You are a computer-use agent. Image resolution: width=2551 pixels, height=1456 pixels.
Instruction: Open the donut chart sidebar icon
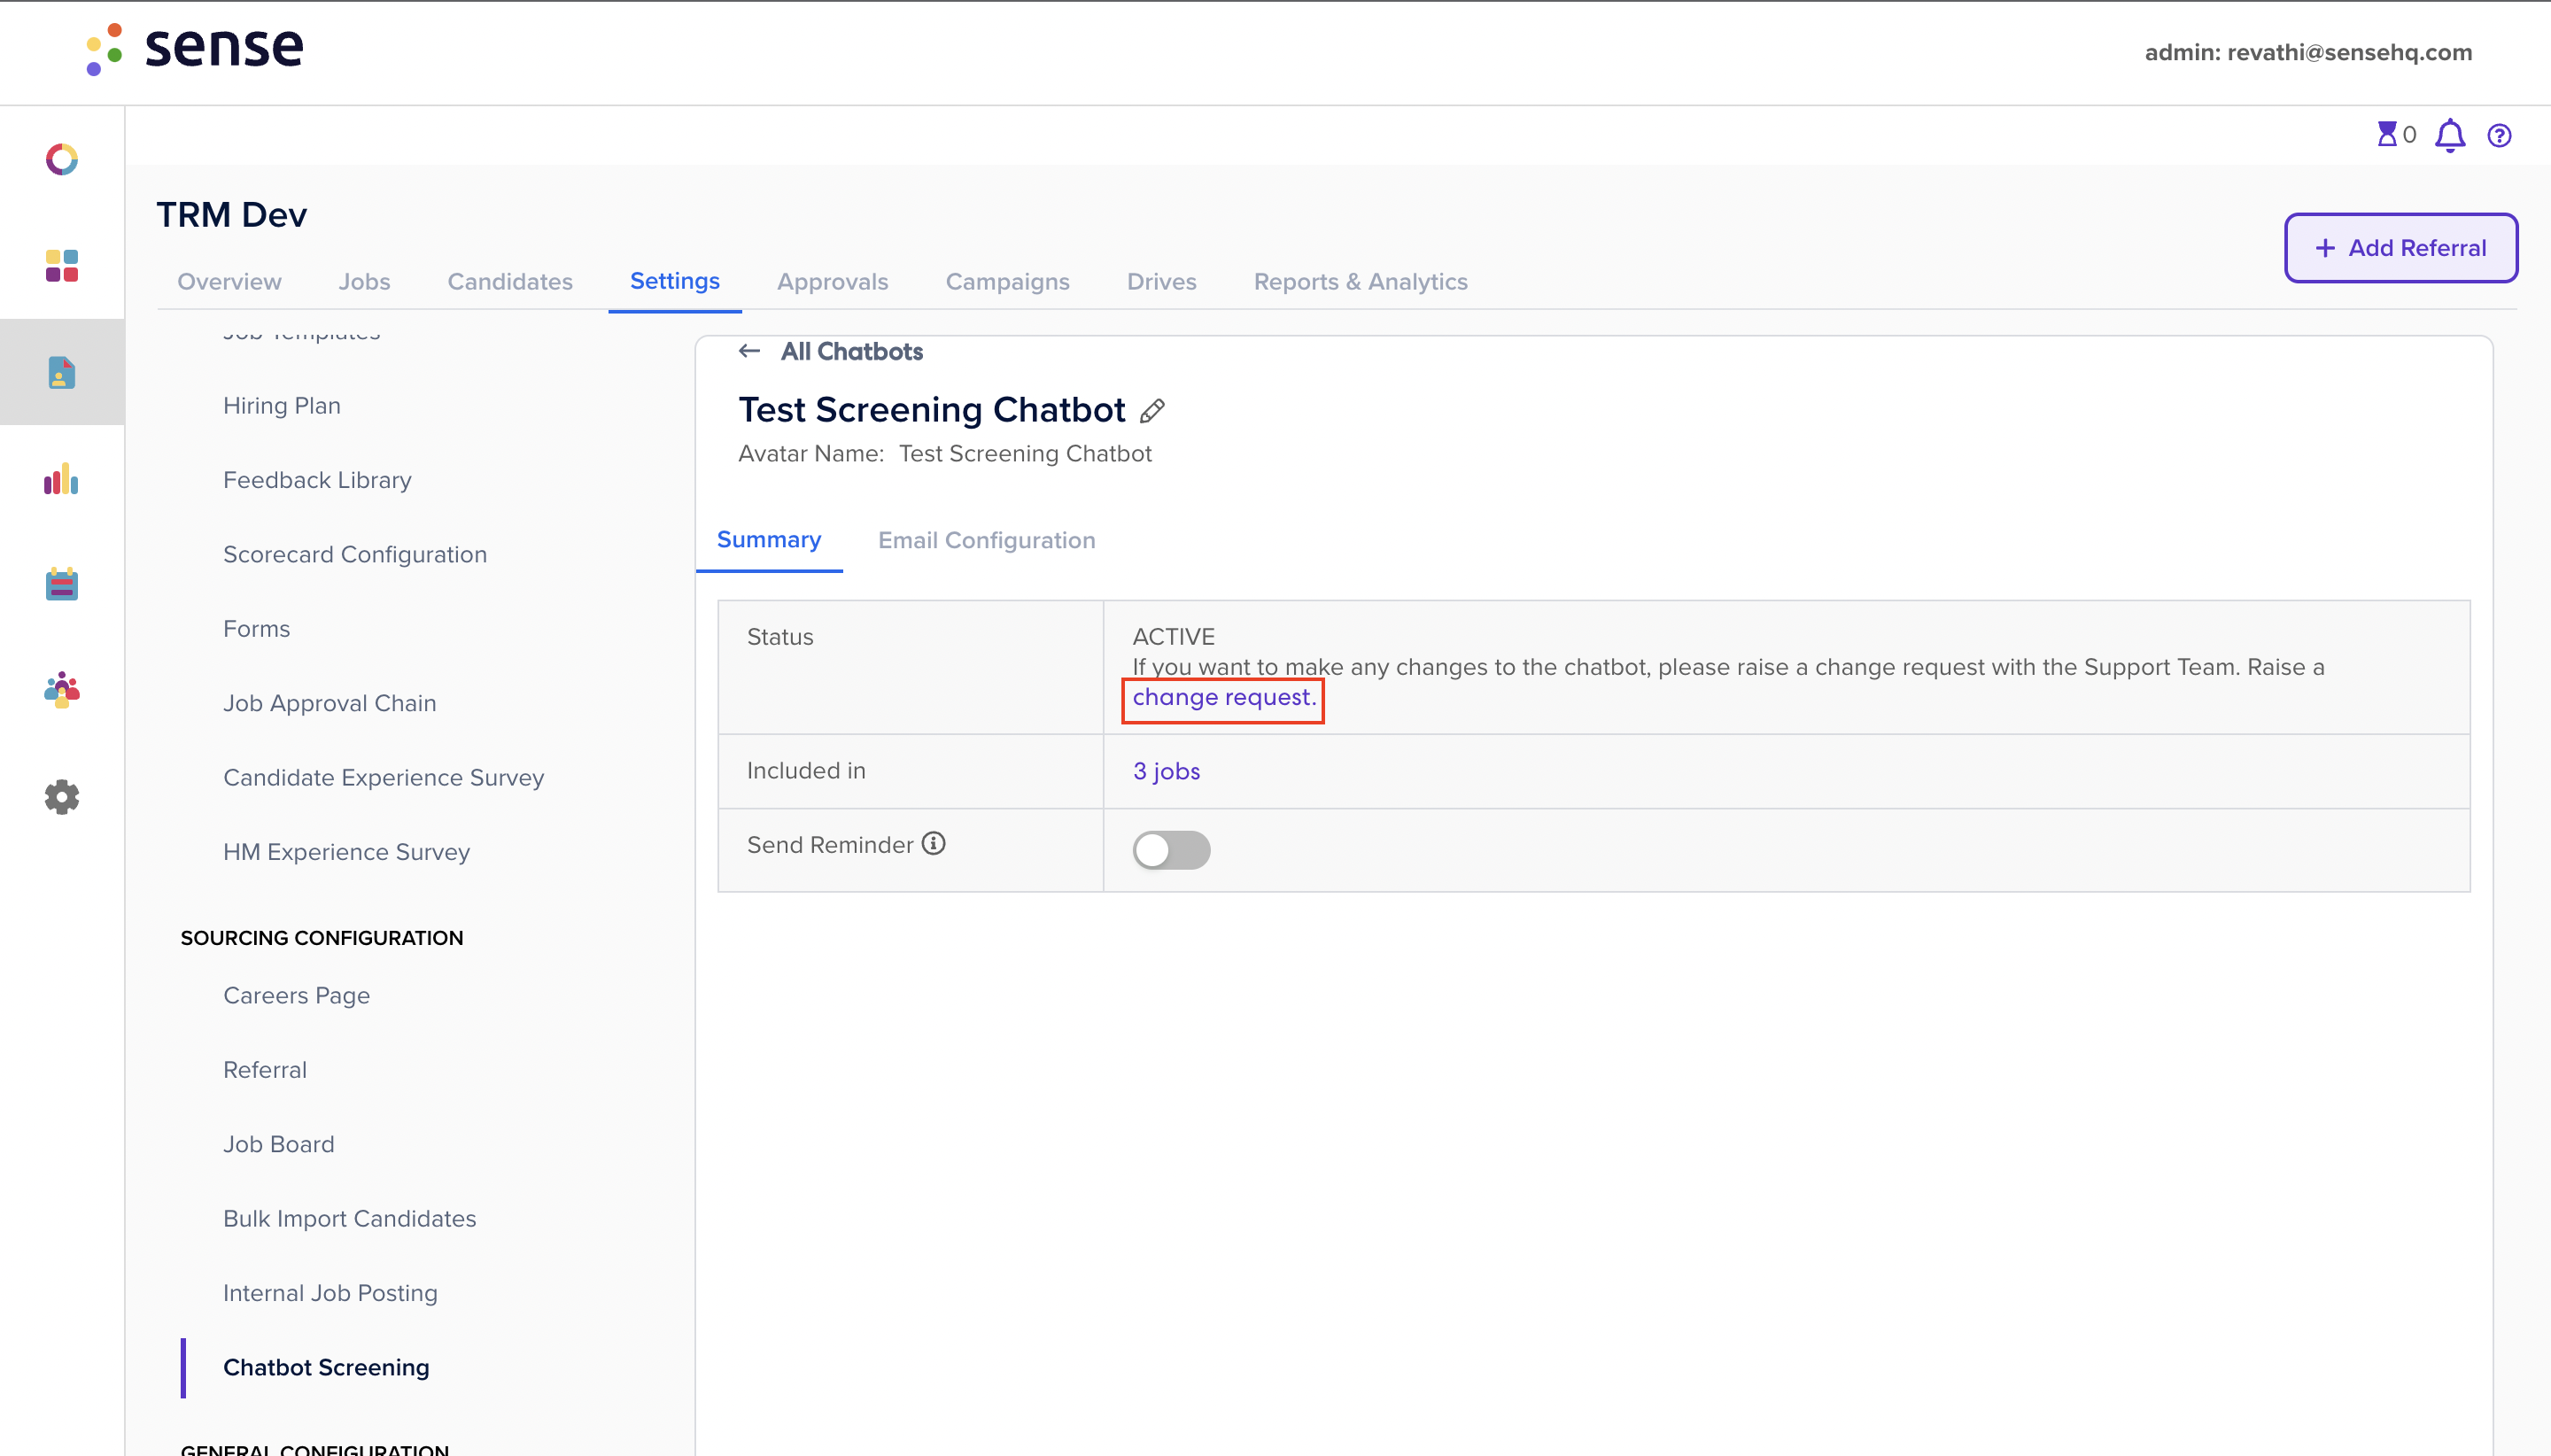click(x=62, y=159)
